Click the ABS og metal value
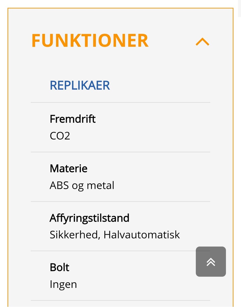Image resolution: width=241 pixels, height=307 pixels. tap(82, 185)
